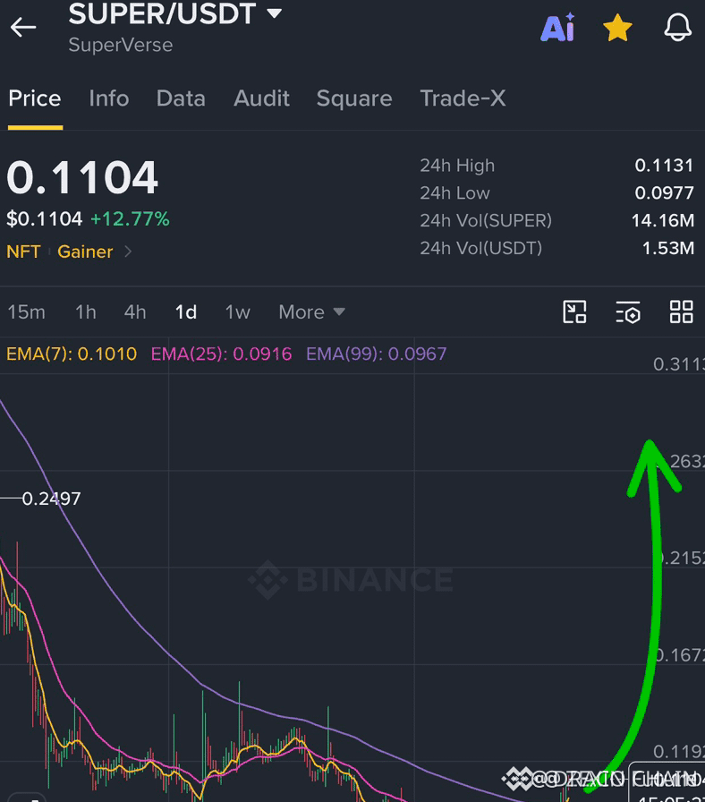
Task: Expand tags with the chevron after Gainer
Action: [x=128, y=252]
